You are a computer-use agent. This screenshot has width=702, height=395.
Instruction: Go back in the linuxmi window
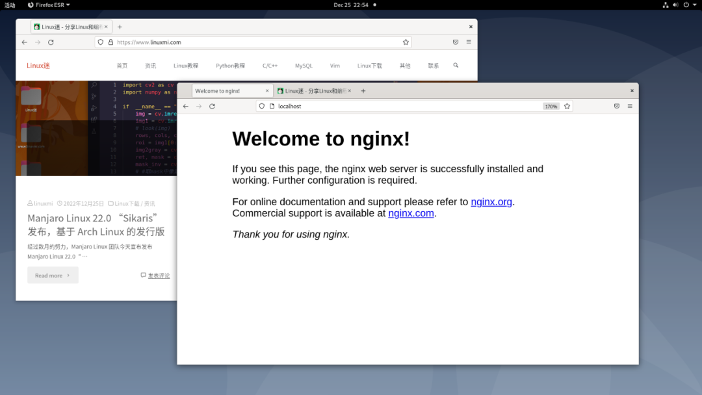click(x=25, y=42)
